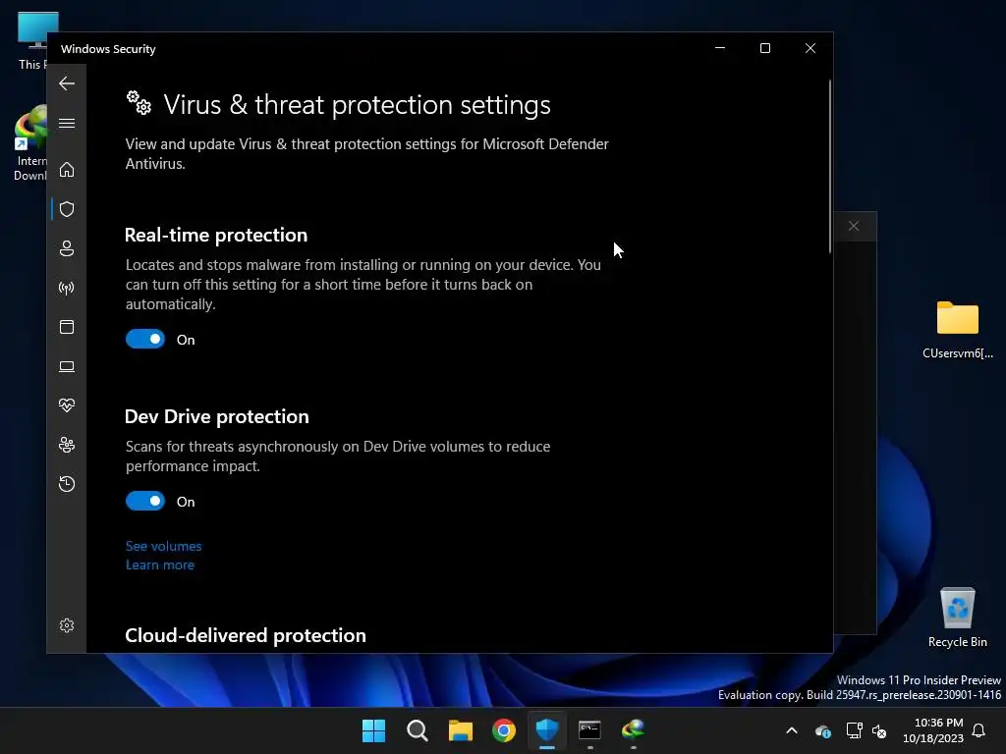The width and height of the screenshot is (1006, 754).
Task: Open Device performance & health heart icon
Action: (x=67, y=405)
